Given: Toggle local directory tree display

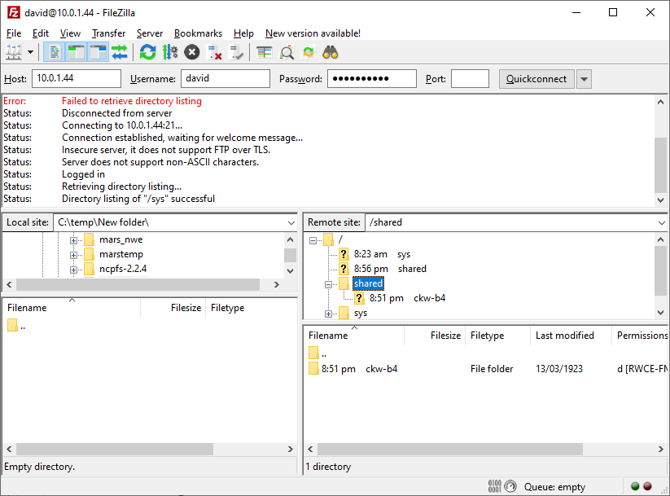Looking at the screenshot, I should point(76,53).
